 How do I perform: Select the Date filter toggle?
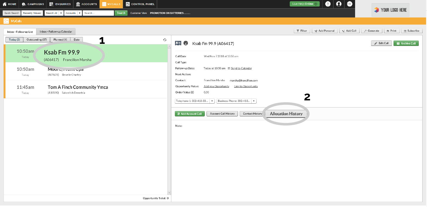(x=77, y=40)
